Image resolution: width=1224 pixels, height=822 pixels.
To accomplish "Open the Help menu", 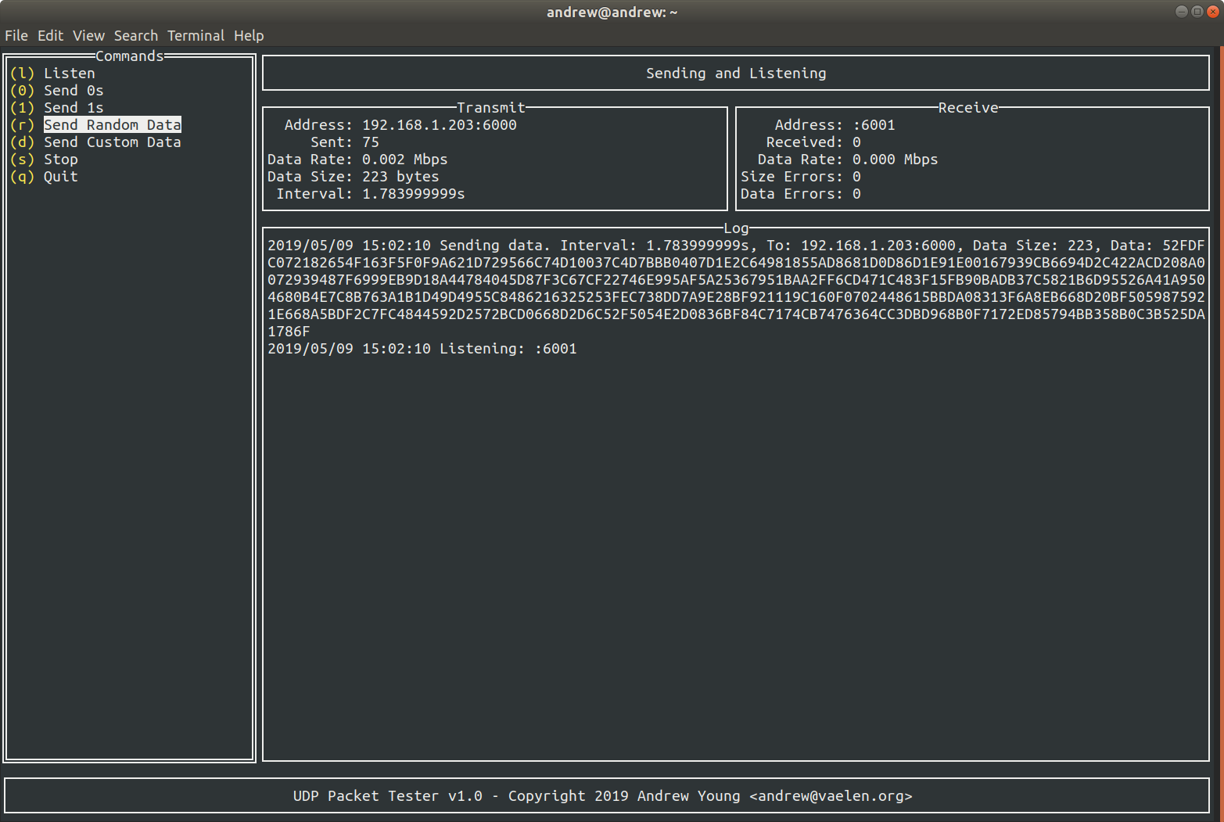I will point(249,35).
